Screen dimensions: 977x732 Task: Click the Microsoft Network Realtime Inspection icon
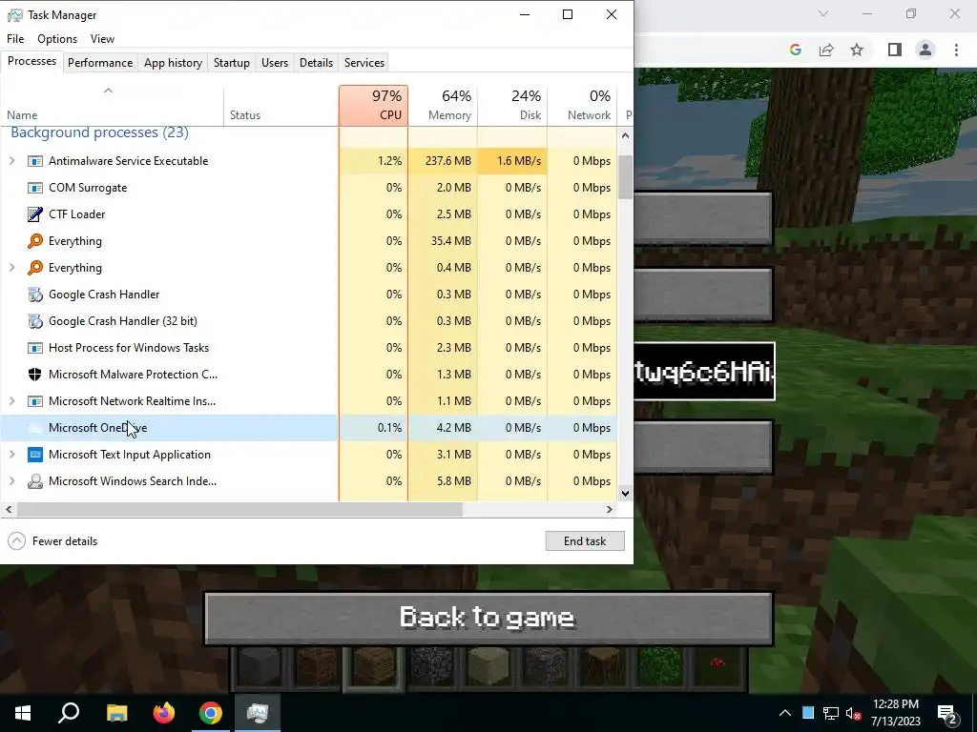[x=35, y=401]
